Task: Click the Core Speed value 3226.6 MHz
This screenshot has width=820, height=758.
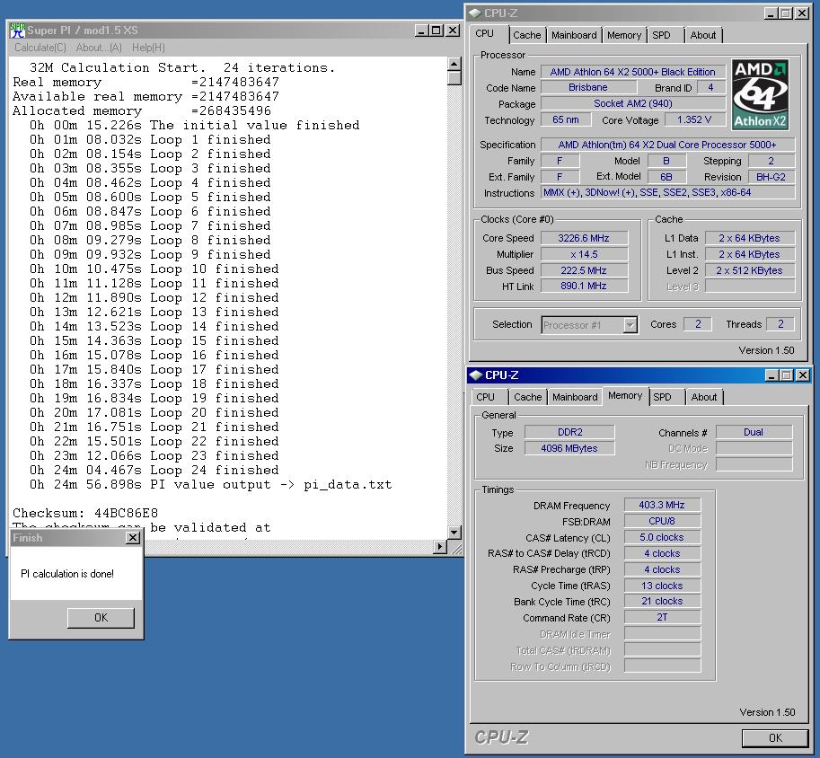Action: click(584, 238)
